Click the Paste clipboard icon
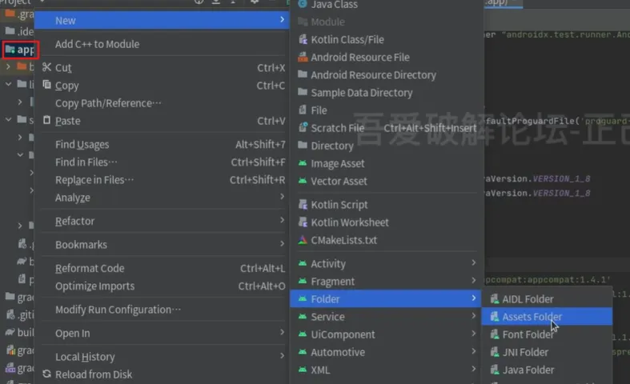 point(46,121)
